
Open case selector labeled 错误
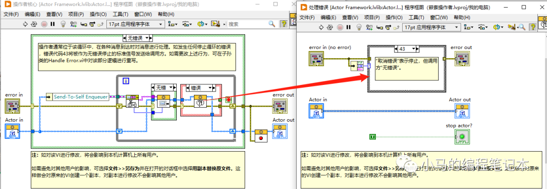coord(201,87)
